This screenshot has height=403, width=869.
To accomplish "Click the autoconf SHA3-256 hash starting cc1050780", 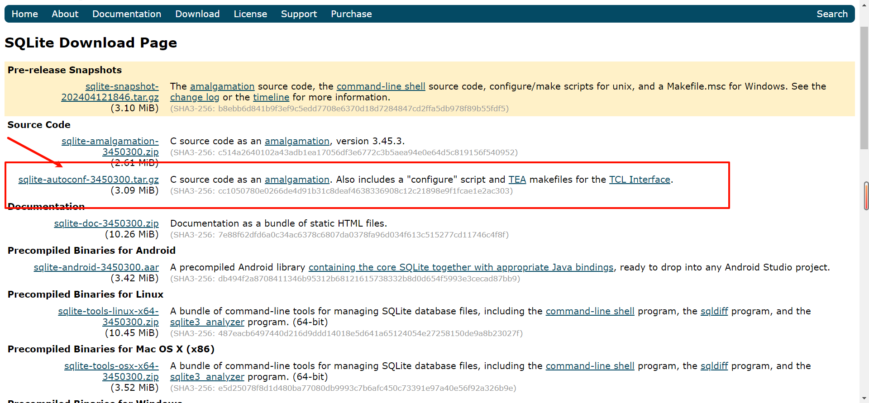I will (x=341, y=191).
